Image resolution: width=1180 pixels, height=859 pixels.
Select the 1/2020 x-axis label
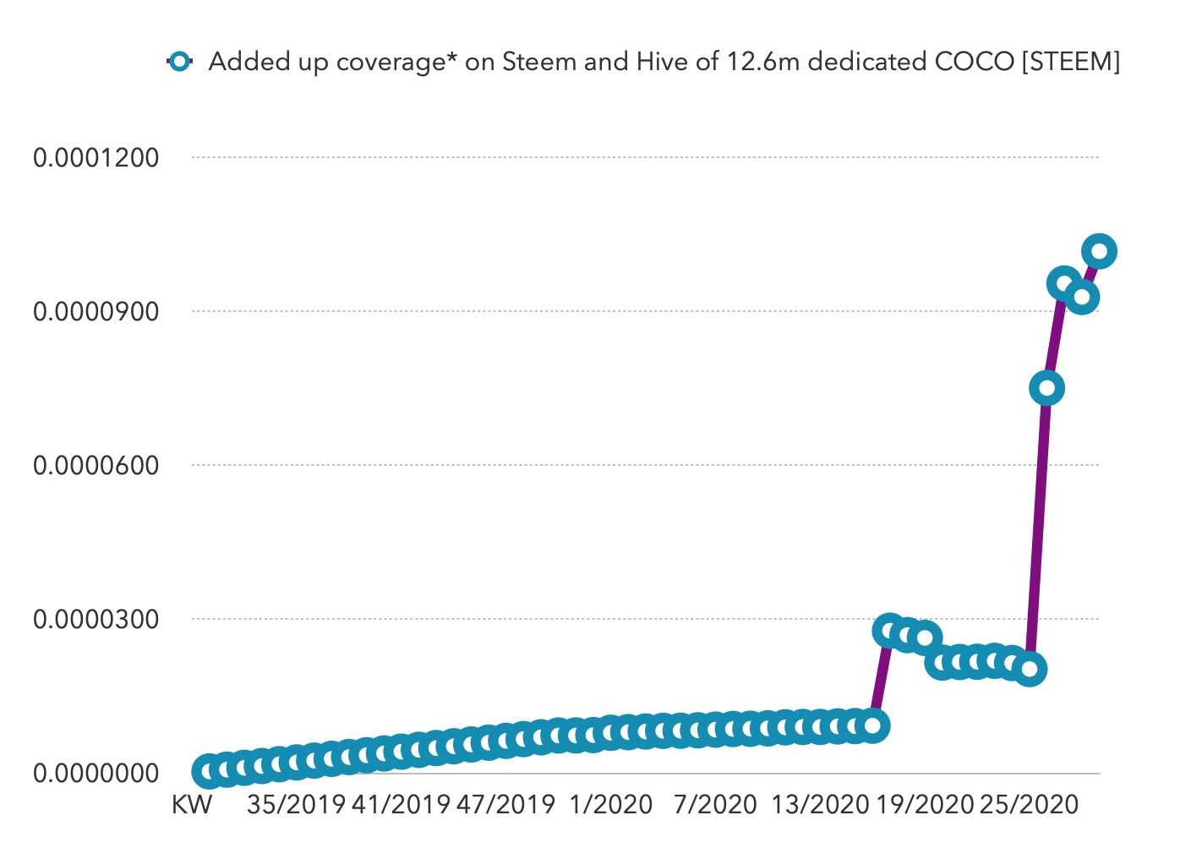click(x=611, y=804)
